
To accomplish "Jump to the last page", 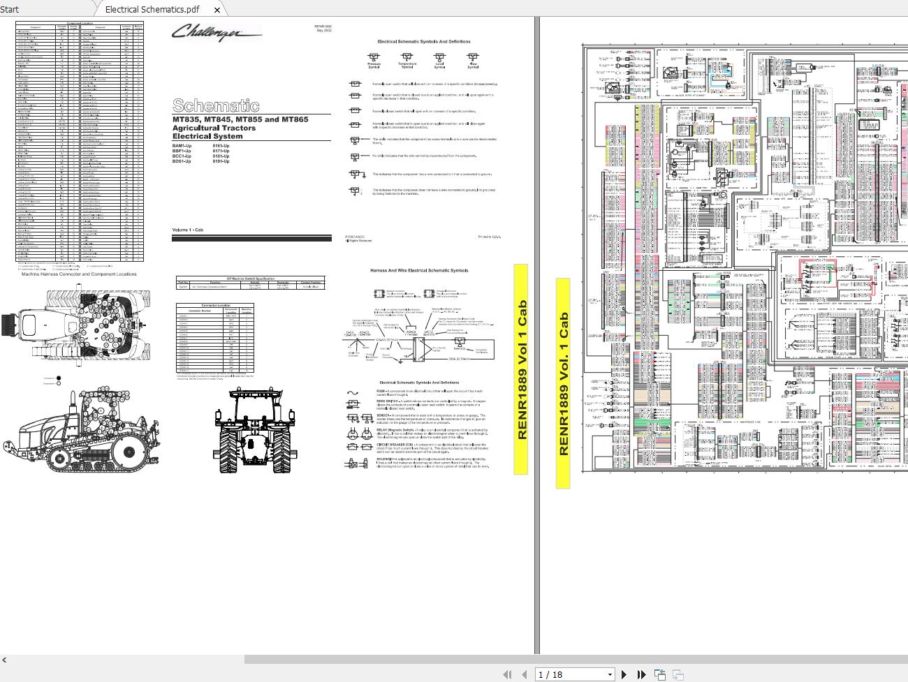I will coord(641,674).
